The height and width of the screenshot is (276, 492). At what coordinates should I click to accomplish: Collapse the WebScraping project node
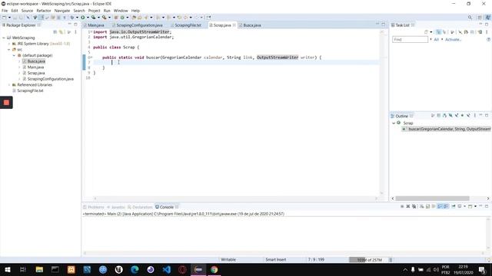[4, 38]
